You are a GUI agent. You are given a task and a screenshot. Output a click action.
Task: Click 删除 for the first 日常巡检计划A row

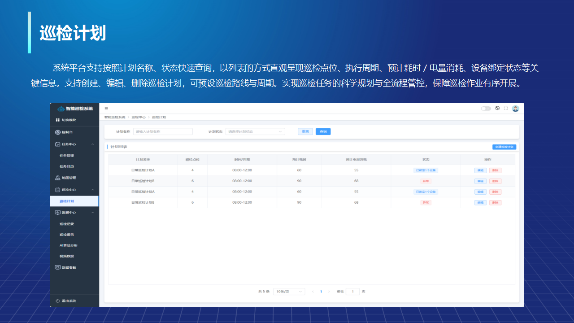click(496, 170)
